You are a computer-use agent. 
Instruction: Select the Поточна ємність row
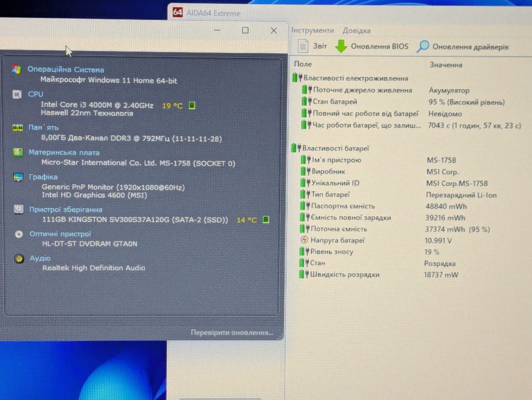(395, 229)
